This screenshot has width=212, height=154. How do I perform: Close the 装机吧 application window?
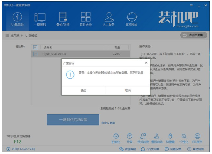[206, 5]
